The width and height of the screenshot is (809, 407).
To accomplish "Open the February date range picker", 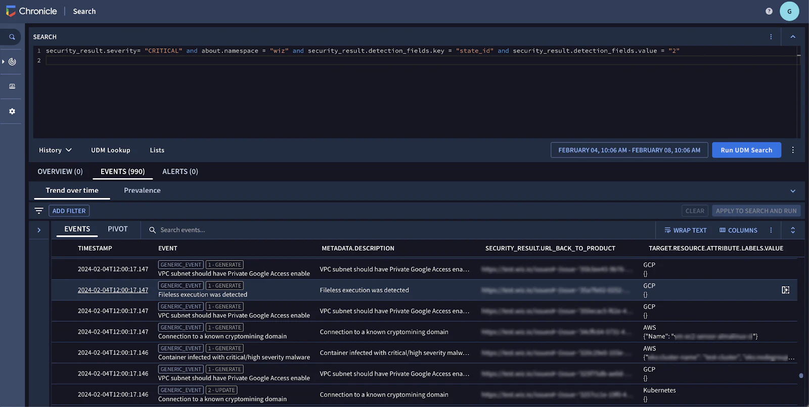I will [629, 150].
